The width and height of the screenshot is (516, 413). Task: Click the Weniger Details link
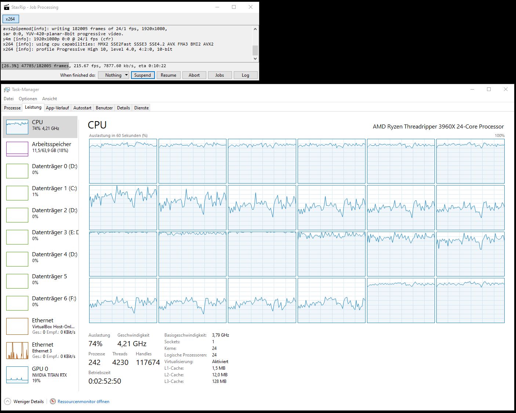tap(29, 402)
